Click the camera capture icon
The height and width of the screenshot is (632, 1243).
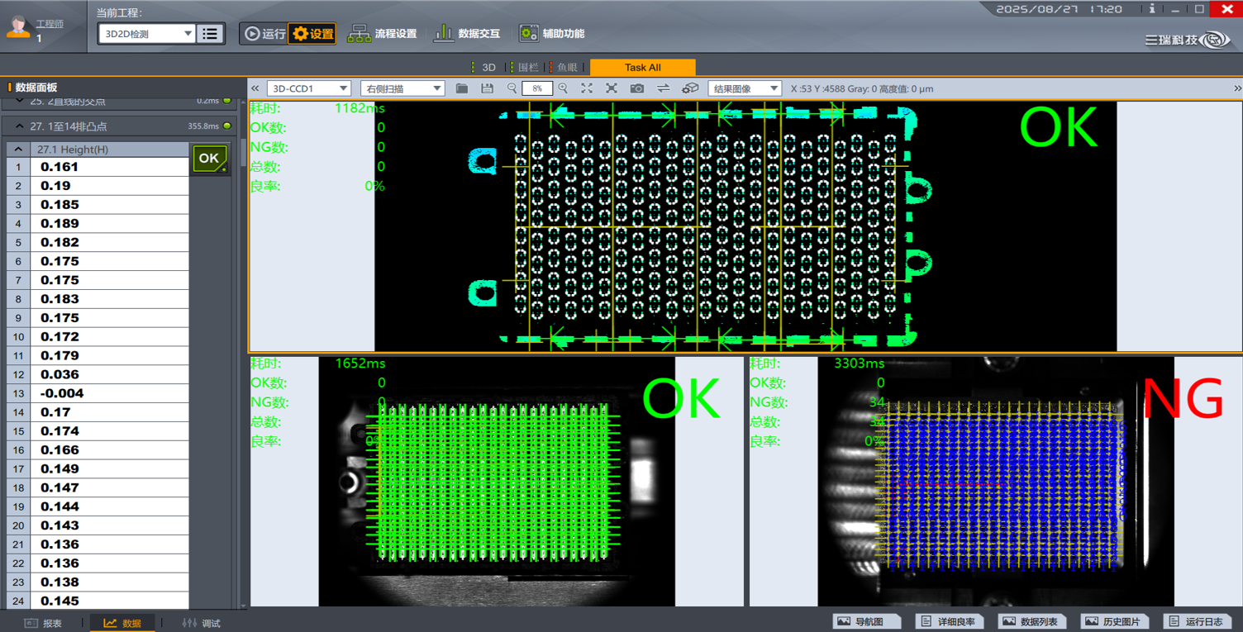636,88
